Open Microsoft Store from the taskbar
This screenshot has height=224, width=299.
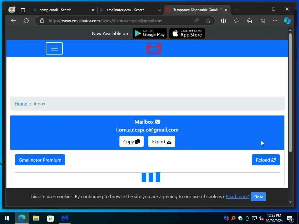(x=50, y=218)
